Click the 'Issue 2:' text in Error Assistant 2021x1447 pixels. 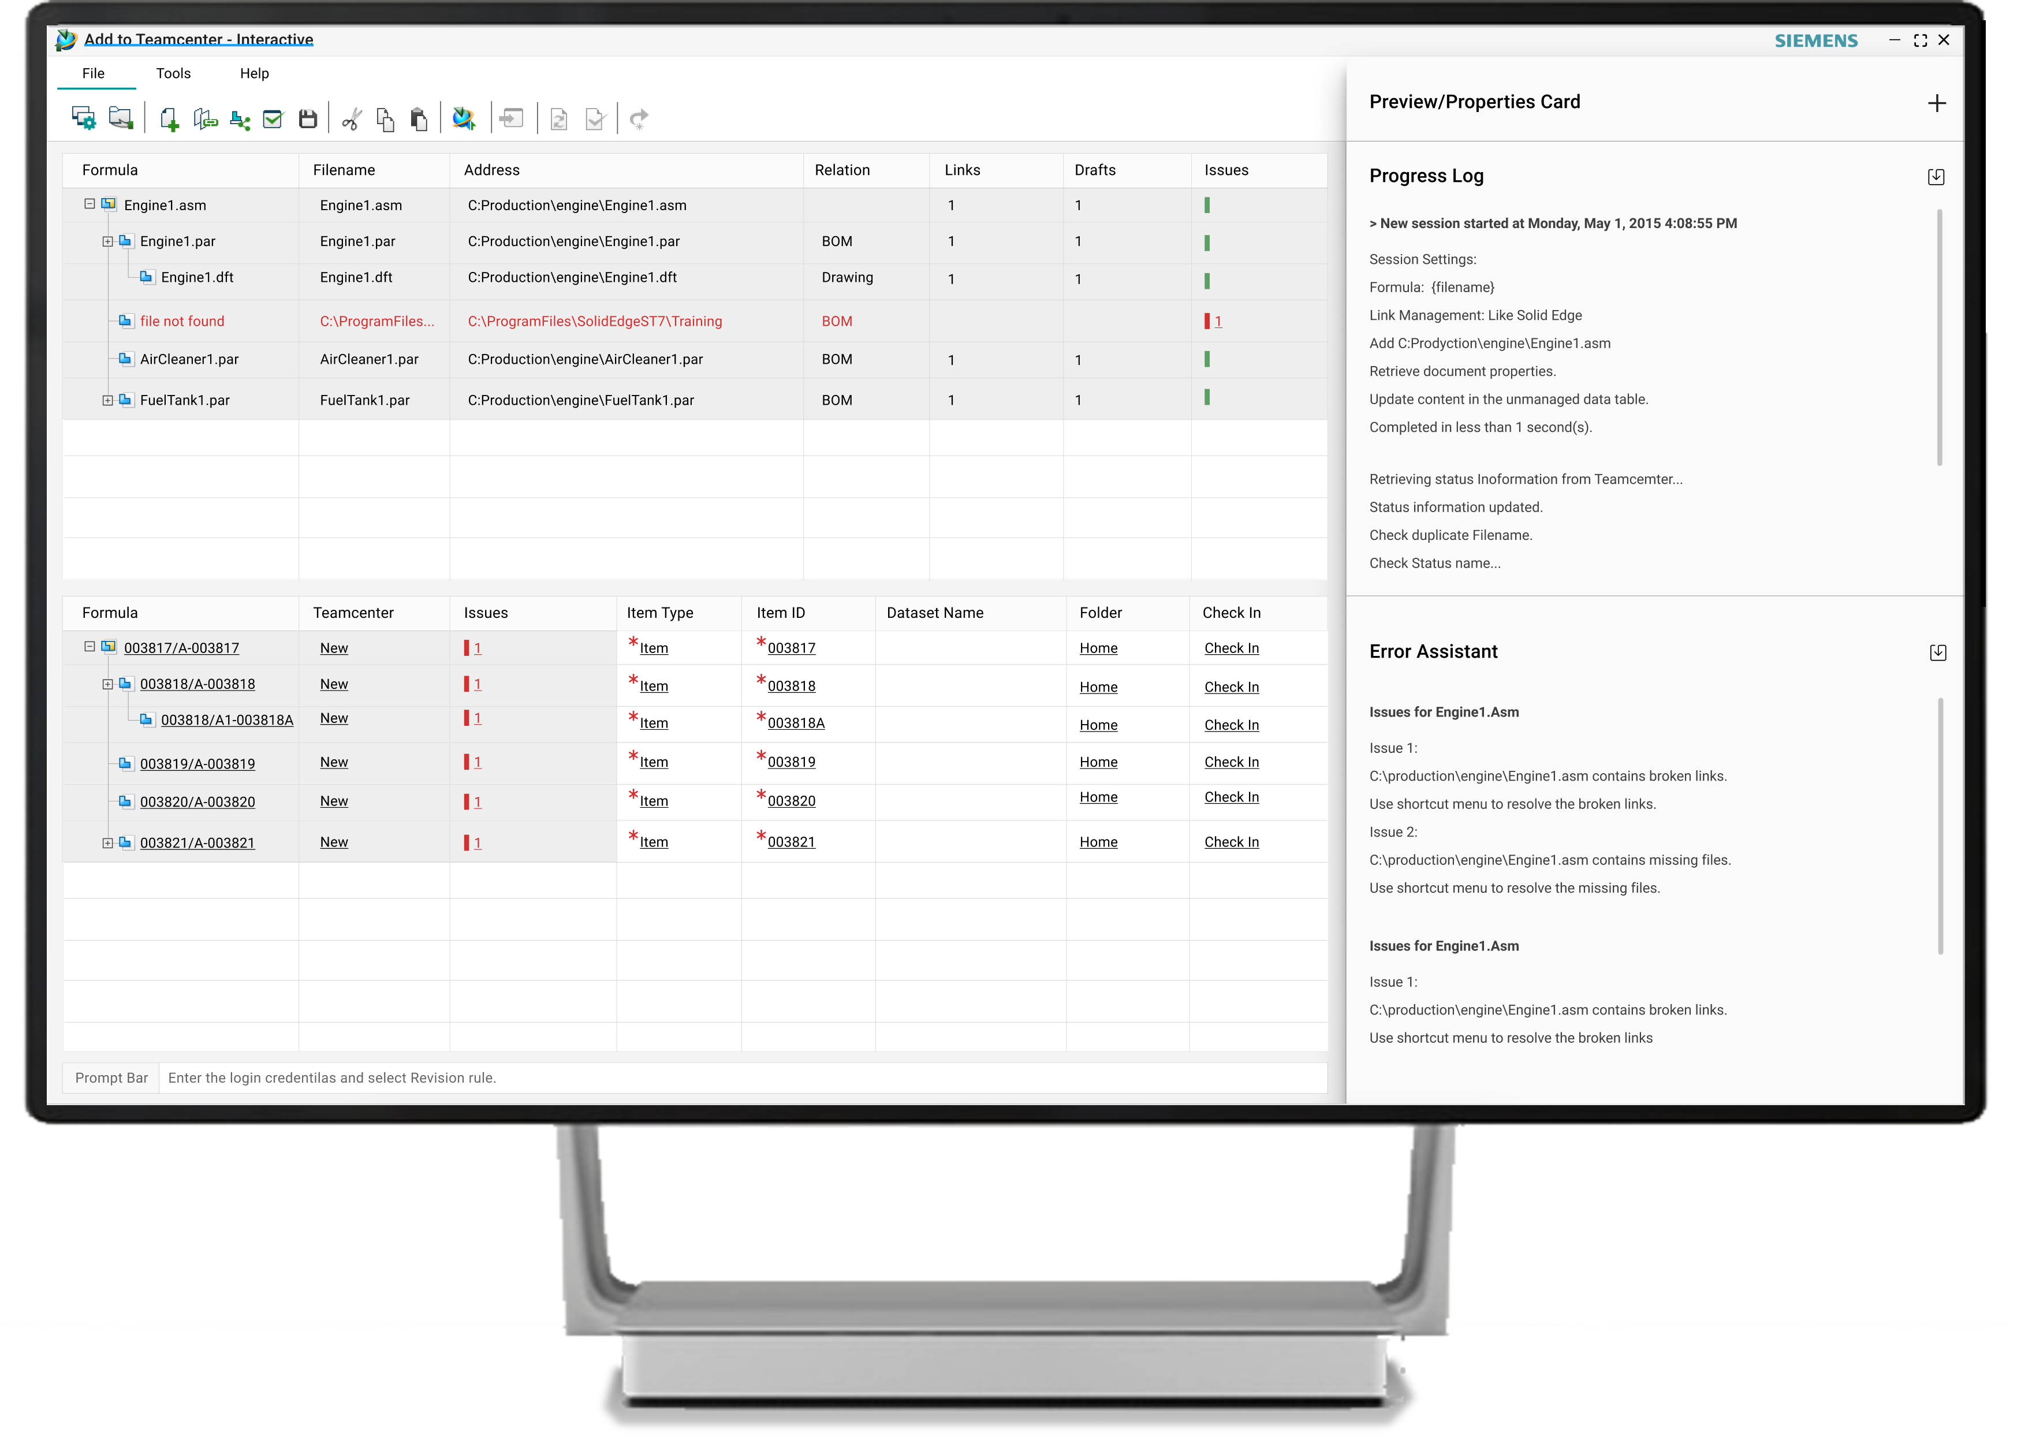tap(1393, 832)
